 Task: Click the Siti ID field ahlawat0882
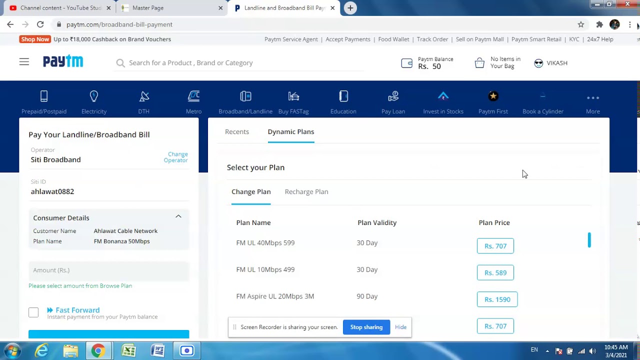tap(109, 191)
